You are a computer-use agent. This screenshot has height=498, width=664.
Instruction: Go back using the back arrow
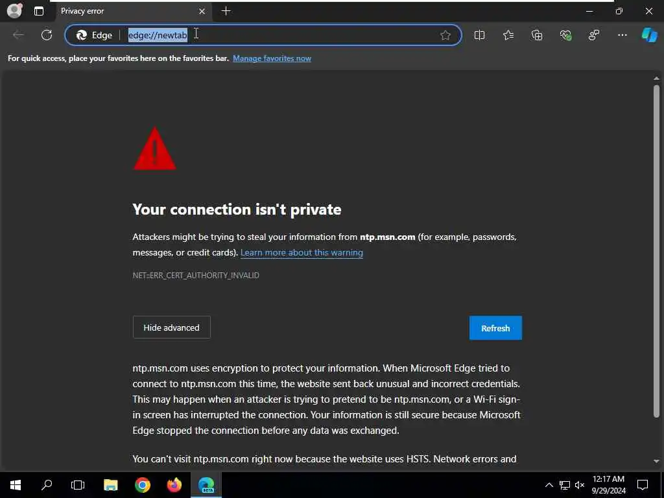pyautogui.click(x=18, y=35)
